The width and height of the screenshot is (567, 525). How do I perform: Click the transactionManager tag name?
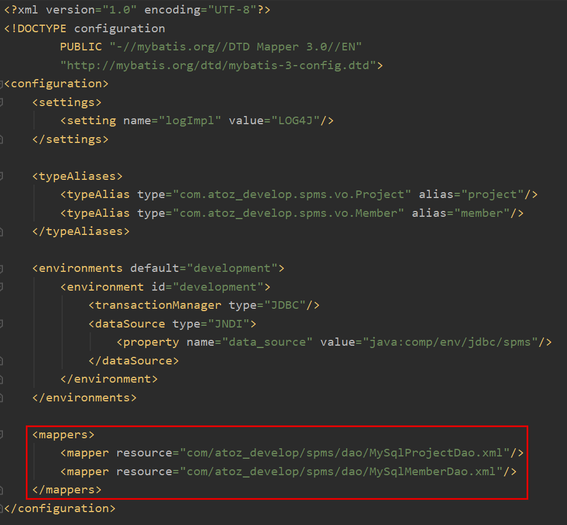(x=158, y=305)
